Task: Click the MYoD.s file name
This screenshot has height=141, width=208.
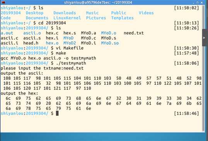Action: pyautogui.click(x=109, y=38)
